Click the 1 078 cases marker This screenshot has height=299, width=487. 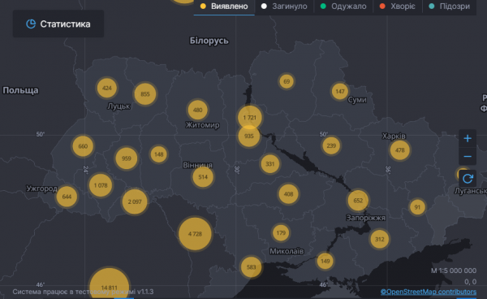(101, 185)
